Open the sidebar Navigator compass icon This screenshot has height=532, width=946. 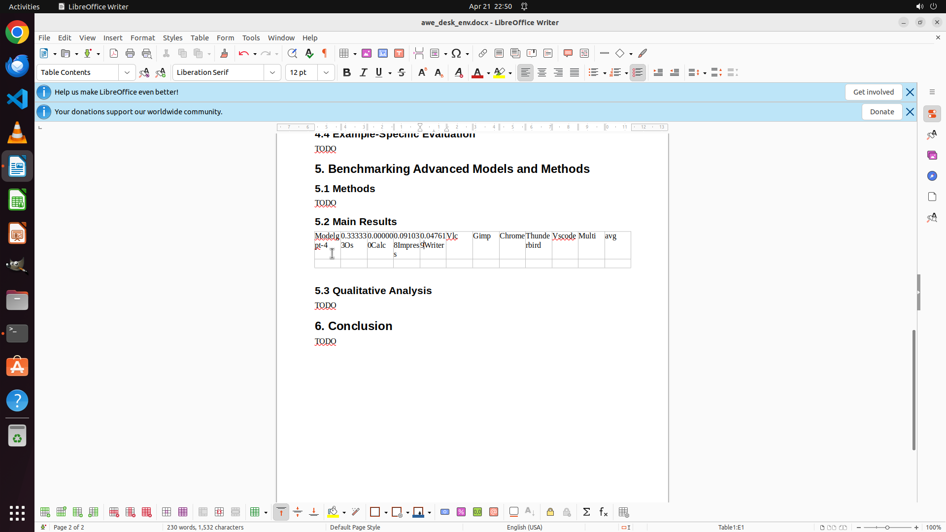932,176
